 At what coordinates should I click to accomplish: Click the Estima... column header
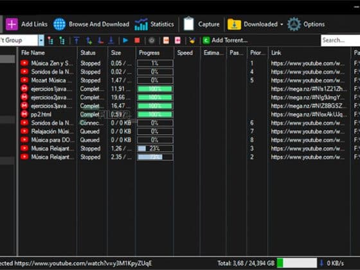(x=213, y=53)
